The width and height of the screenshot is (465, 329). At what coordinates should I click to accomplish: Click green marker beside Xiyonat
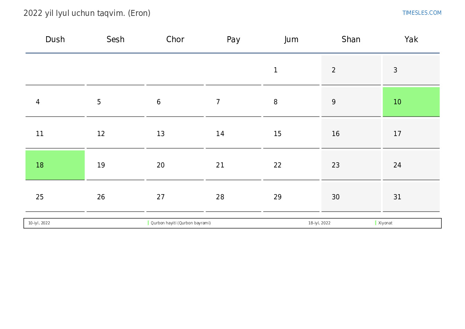pyautogui.click(x=376, y=223)
